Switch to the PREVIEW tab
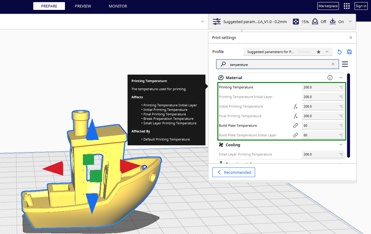This screenshot has height=234, width=371. 83,6
